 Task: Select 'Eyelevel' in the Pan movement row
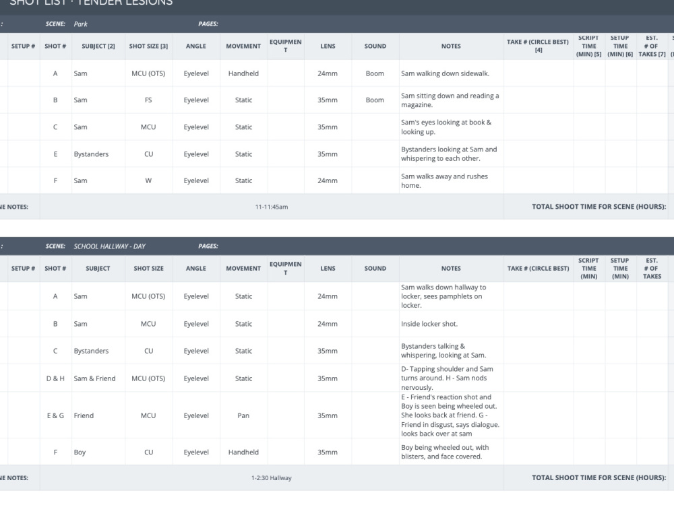click(x=196, y=415)
